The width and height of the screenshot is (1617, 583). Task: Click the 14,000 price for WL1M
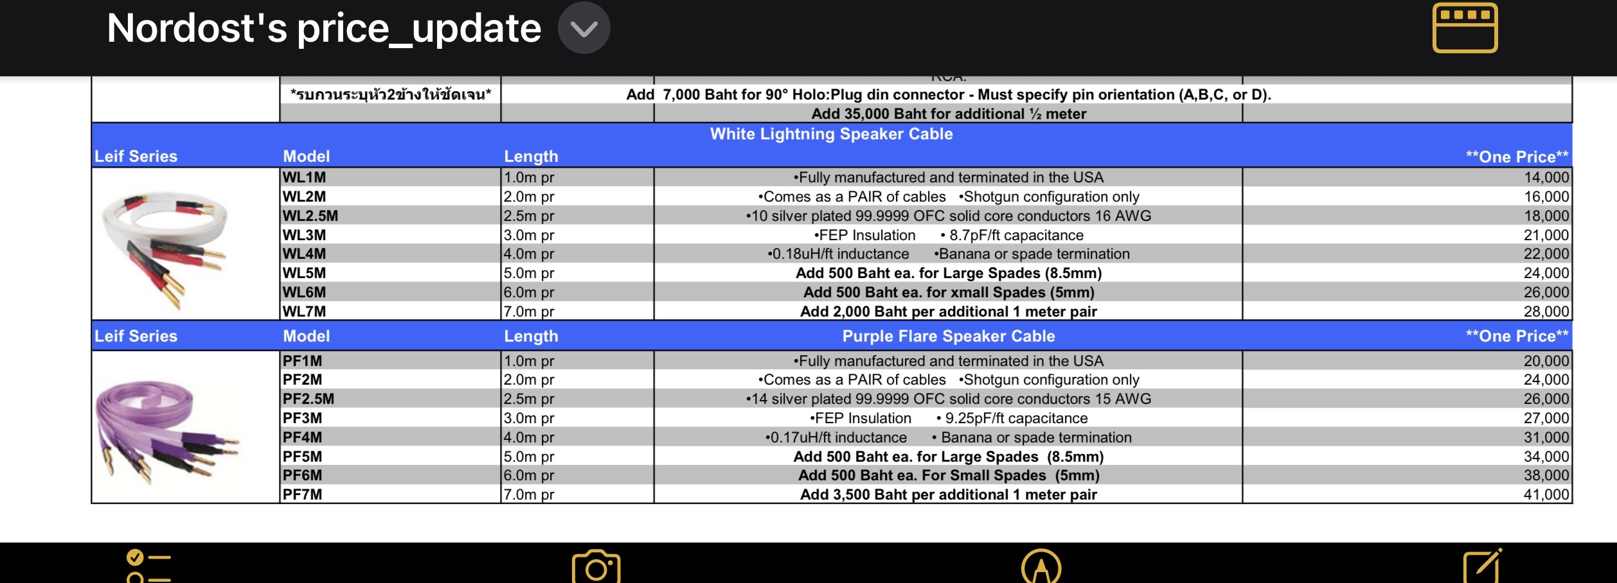[x=1546, y=177]
